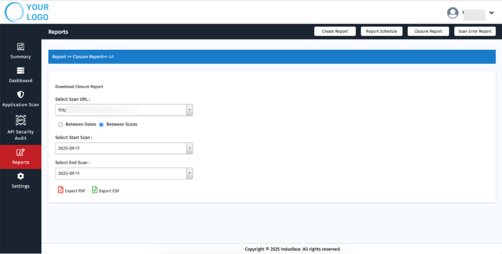Open Application Scan shield icon

[x=20, y=94]
